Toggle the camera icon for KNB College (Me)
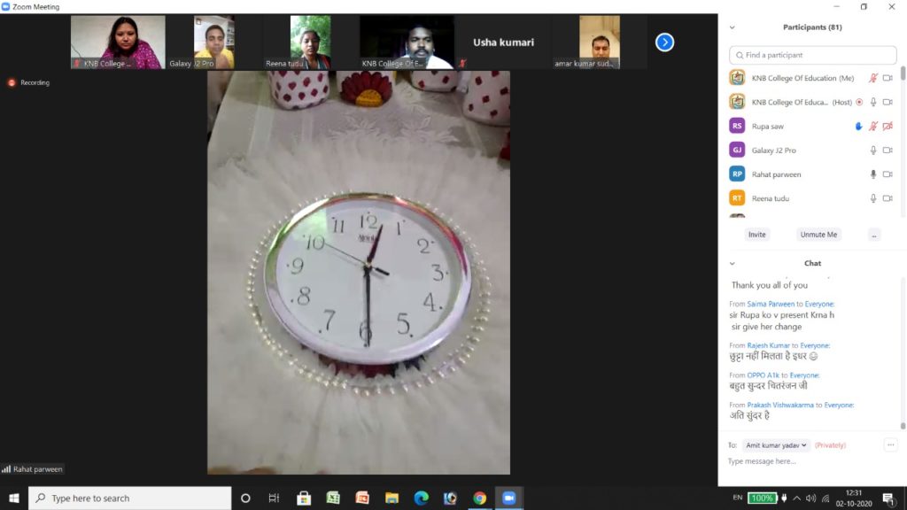 pyautogui.click(x=888, y=78)
